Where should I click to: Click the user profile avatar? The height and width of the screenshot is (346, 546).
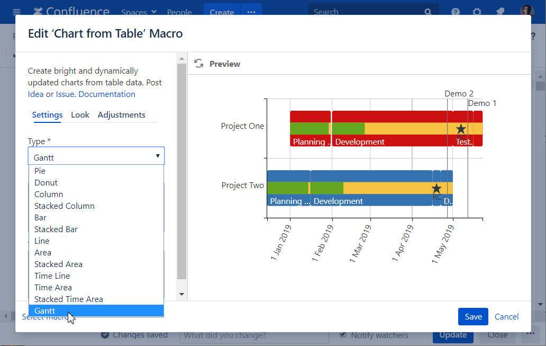click(527, 12)
